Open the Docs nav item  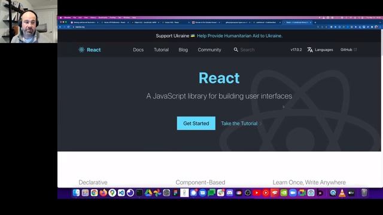click(138, 50)
